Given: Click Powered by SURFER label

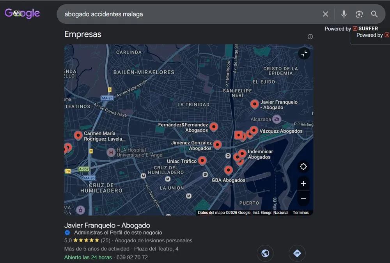Looking at the screenshot, I should (x=351, y=28).
